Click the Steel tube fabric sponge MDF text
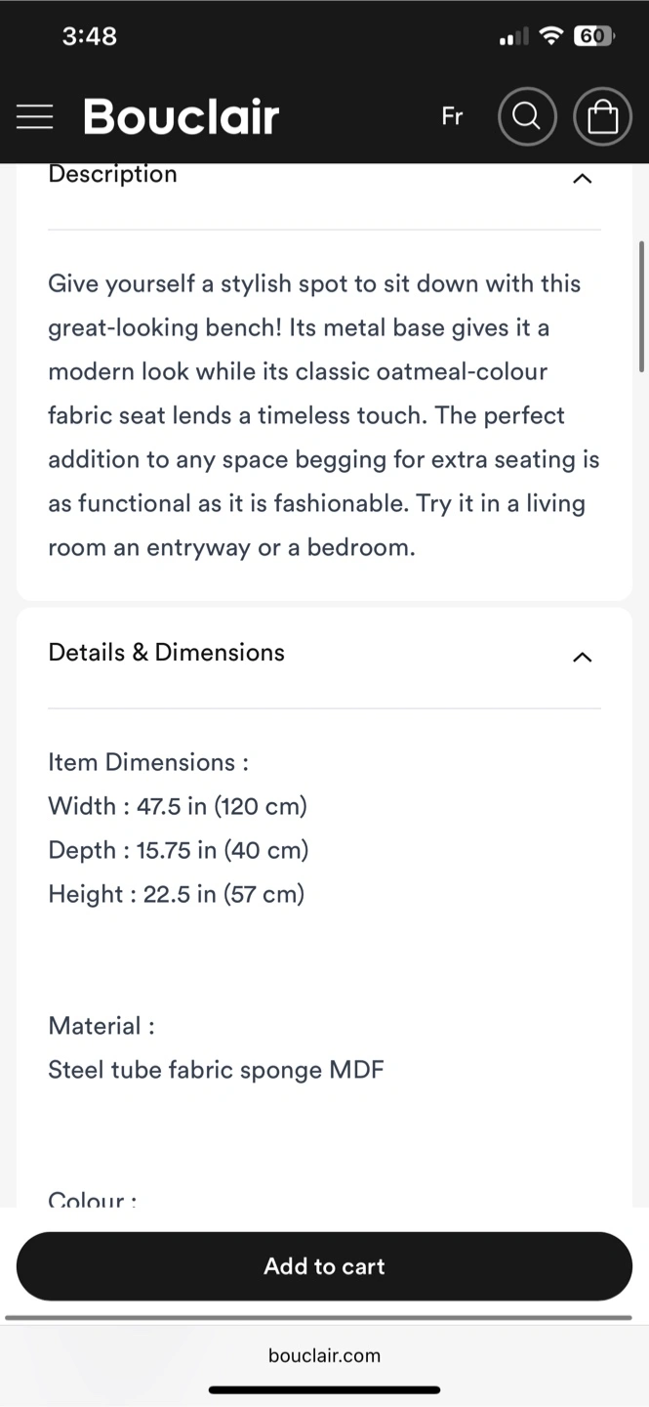The image size is (649, 1407). (x=216, y=1070)
